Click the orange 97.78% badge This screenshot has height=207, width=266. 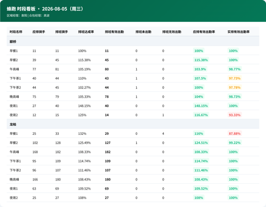pos(235,88)
